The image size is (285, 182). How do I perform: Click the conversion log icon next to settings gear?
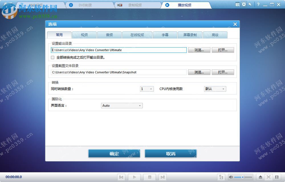point(237,4)
